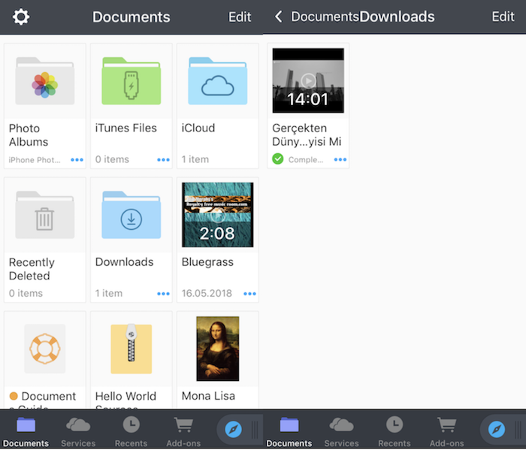Open the Downloads folder icon
Screen dimensions: 526x450
pos(131,216)
